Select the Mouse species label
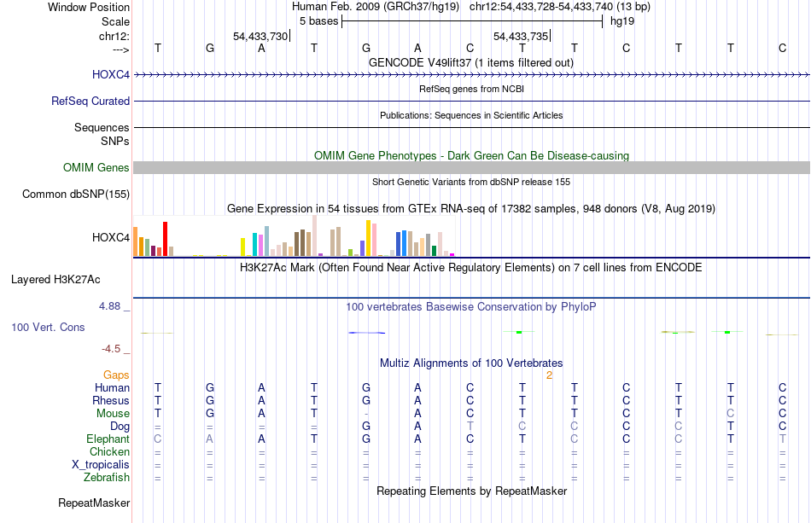811x523 pixels. tap(113, 414)
